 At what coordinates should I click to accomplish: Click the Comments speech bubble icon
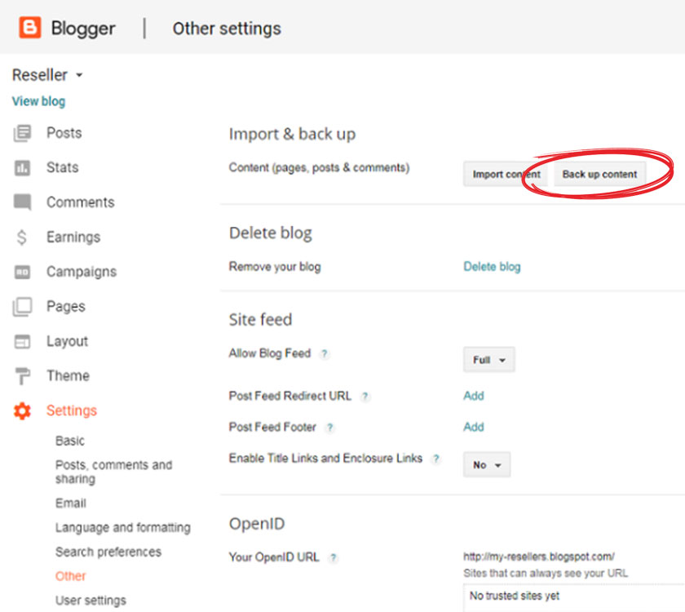click(23, 202)
